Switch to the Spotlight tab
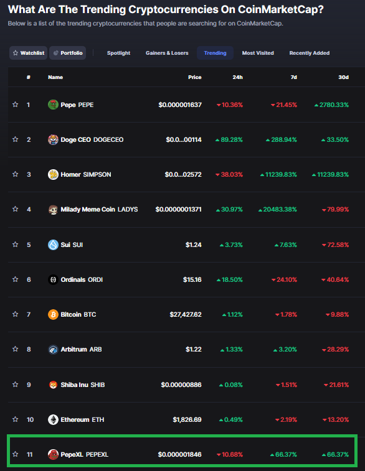The width and height of the screenshot is (365, 471). pyautogui.click(x=118, y=53)
